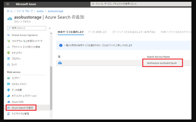The width and height of the screenshot is (196, 122).
Task: Click the コンテナー icon
Action: 9,78
